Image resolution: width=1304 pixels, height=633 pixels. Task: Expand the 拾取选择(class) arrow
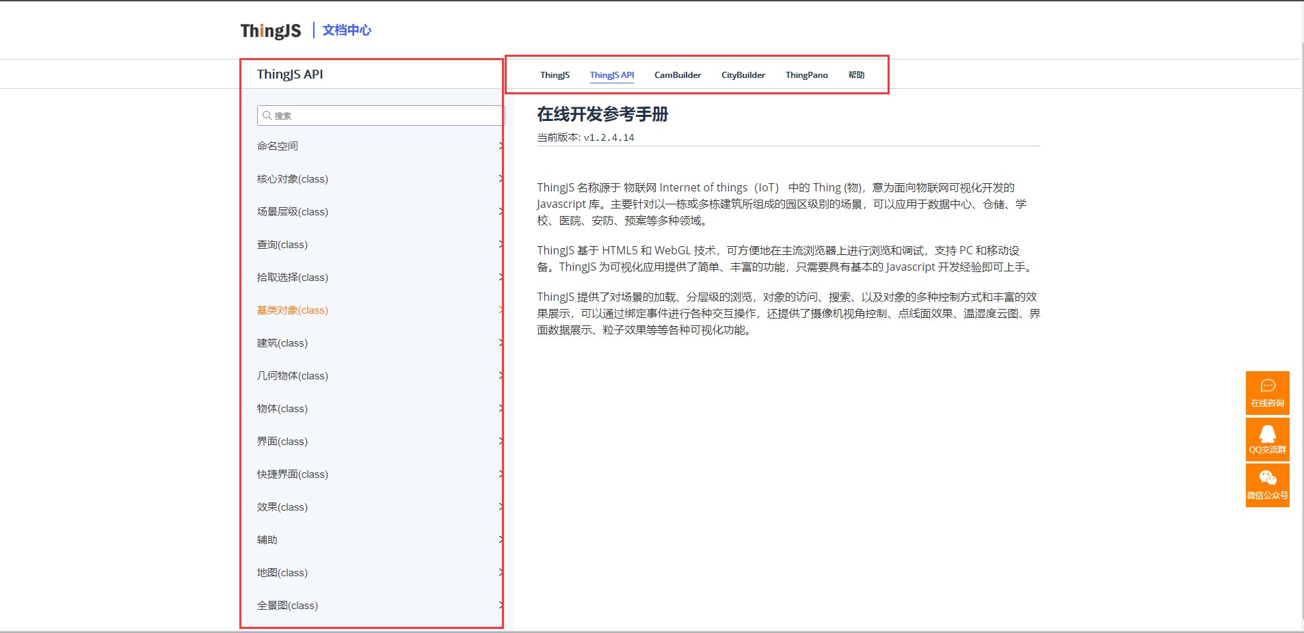click(x=501, y=277)
